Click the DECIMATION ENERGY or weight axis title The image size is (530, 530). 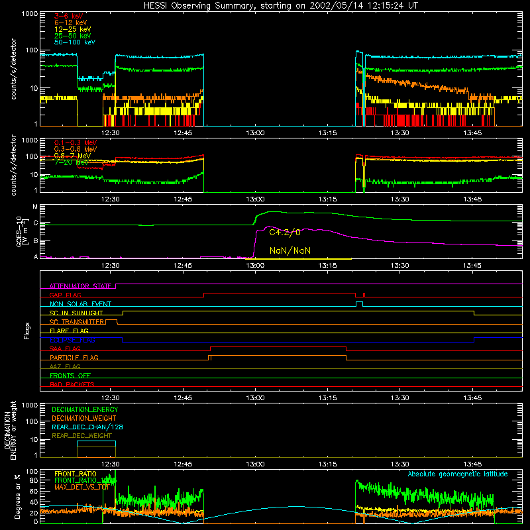[x=10, y=431]
